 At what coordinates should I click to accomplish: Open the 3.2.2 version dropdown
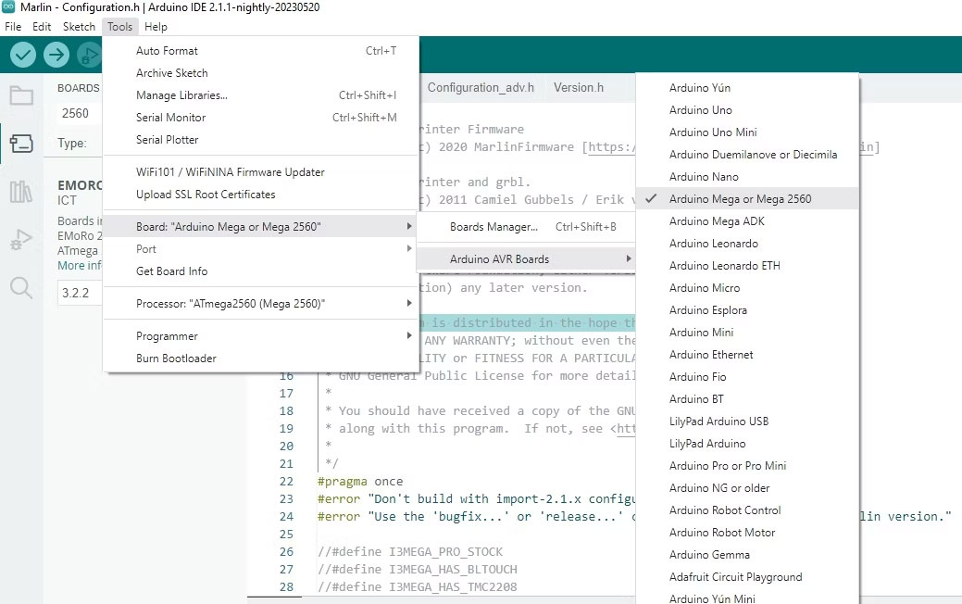79,293
